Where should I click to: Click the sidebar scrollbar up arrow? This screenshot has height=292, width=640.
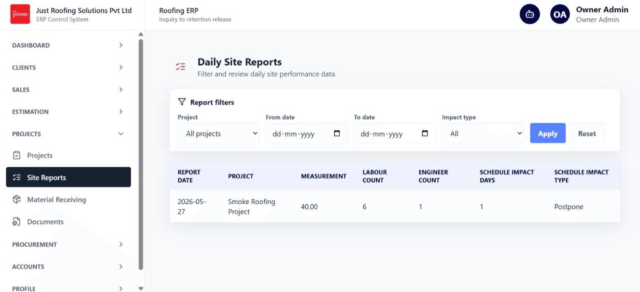click(141, 34)
